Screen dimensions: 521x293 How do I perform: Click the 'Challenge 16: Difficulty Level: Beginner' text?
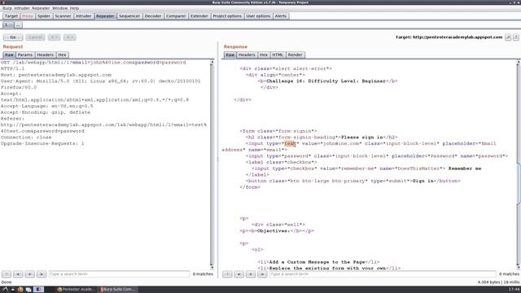point(326,81)
